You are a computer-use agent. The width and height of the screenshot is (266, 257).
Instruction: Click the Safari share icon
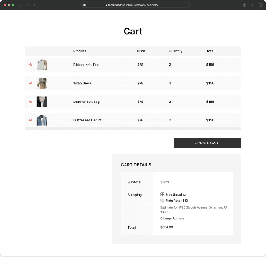tap(244, 5)
